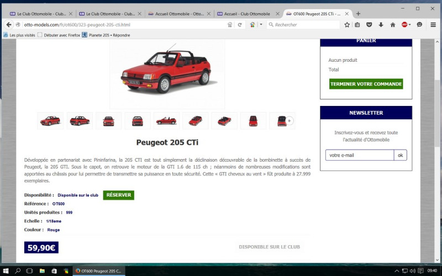Image resolution: width=442 pixels, height=276 pixels.
Task: Show bookmarks list icon
Action: (x=357, y=25)
